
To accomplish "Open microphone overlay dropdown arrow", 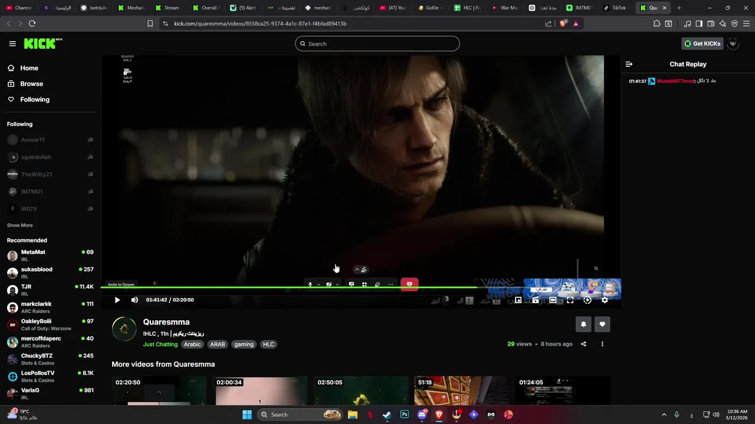I will tap(319, 284).
